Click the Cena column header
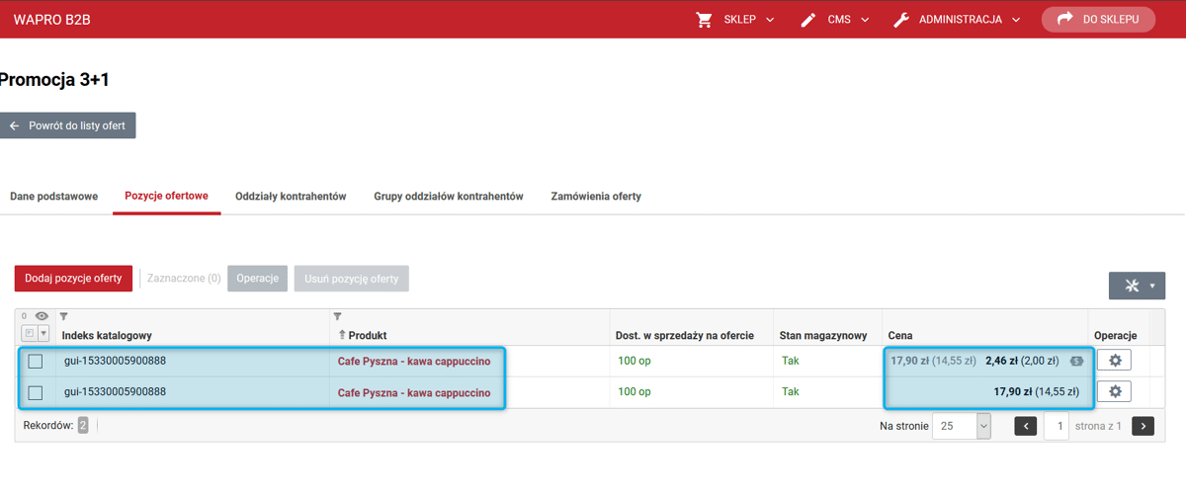The height and width of the screenshot is (497, 1186). coord(900,336)
